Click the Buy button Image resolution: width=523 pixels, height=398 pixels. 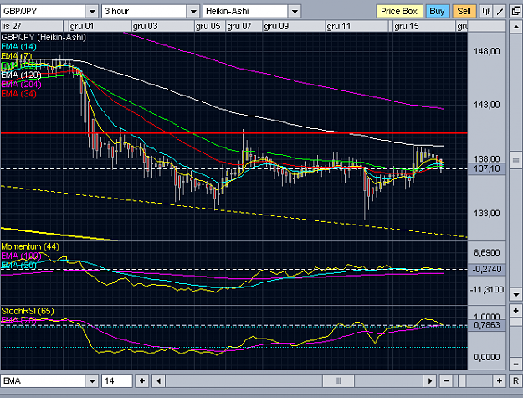coord(437,12)
